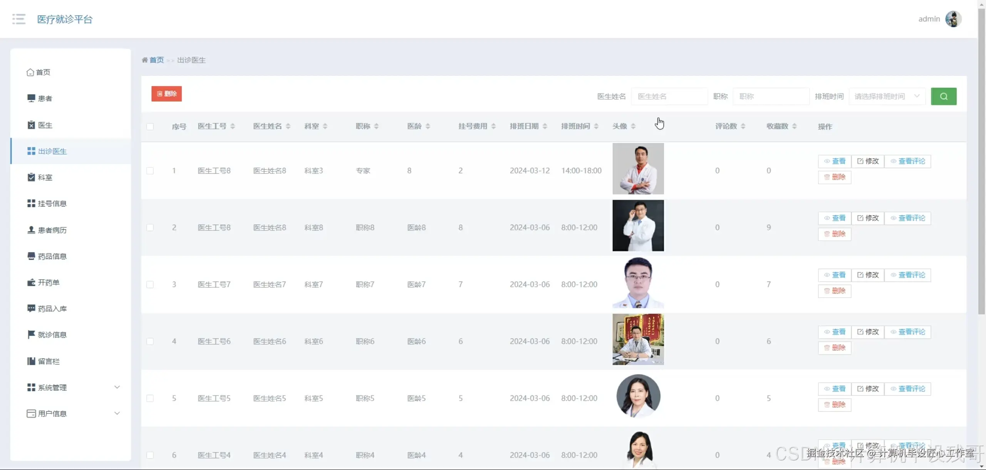
Task: Click the green search button
Action: point(943,96)
